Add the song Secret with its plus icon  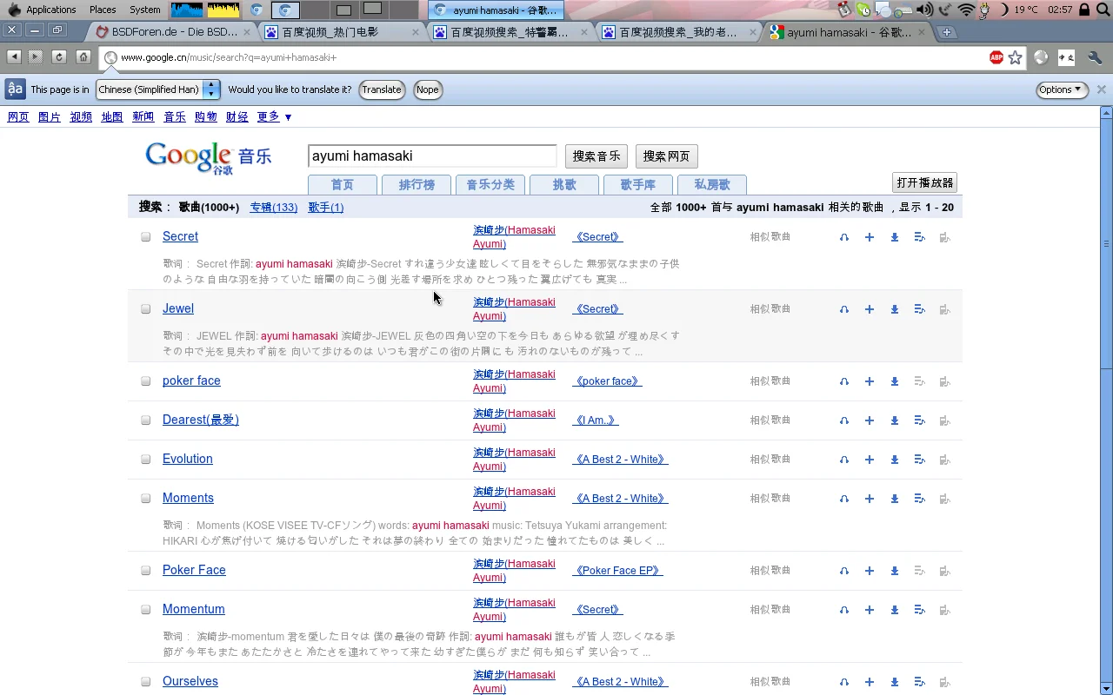(x=869, y=237)
